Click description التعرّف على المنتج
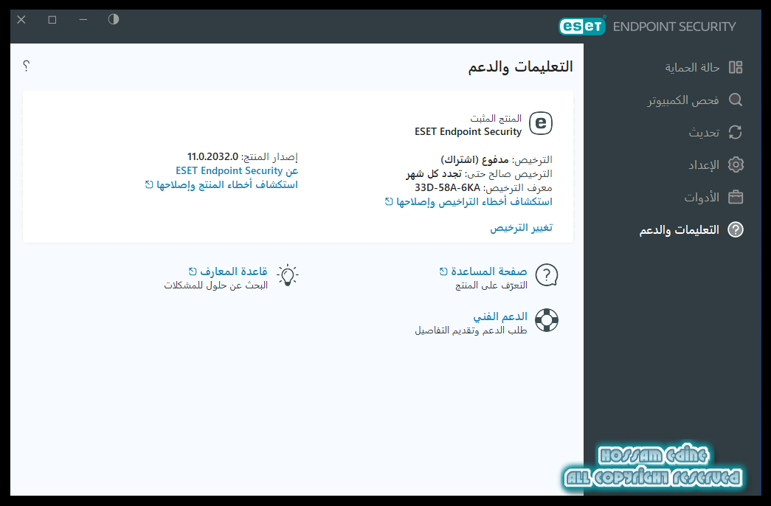 tap(491, 285)
